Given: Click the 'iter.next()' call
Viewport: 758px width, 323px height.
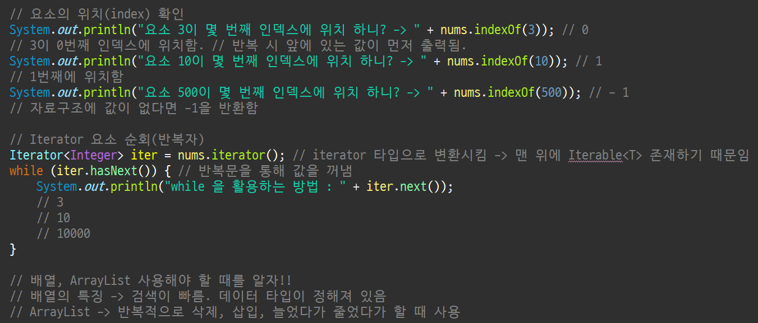Looking at the screenshot, I should pos(403,186).
